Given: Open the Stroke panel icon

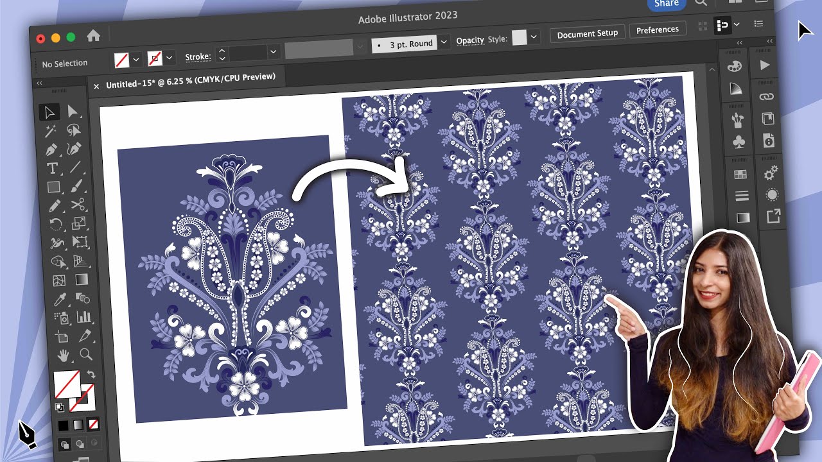Looking at the screenshot, I should pos(742,196).
